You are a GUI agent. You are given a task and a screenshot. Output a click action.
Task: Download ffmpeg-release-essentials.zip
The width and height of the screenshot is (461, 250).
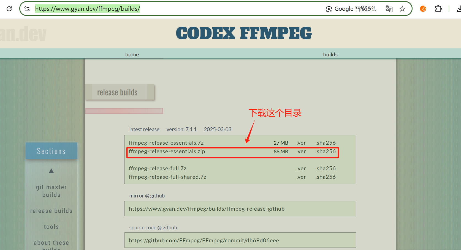point(167,151)
